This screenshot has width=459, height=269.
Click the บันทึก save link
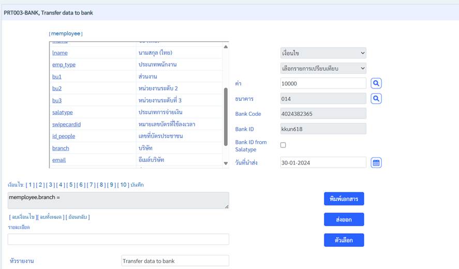pos(137,185)
